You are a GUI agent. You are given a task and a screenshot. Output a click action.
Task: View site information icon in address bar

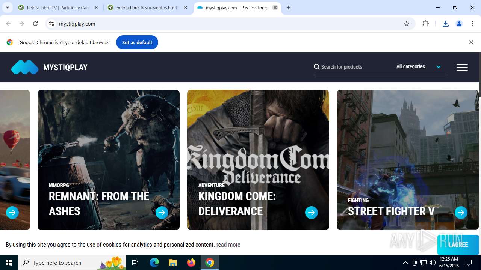(51, 24)
